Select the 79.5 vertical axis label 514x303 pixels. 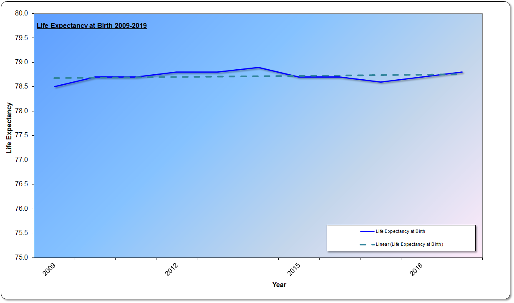pyautogui.click(x=21, y=38)
